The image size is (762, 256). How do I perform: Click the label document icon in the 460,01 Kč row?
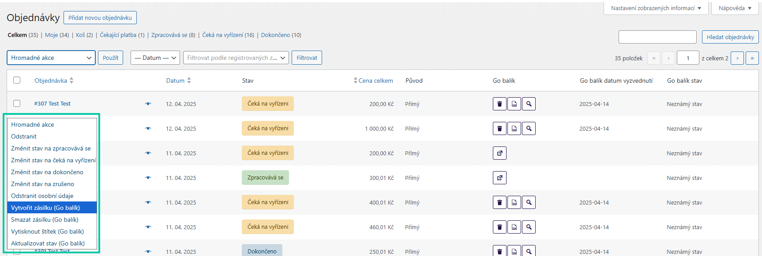(514, 227)
